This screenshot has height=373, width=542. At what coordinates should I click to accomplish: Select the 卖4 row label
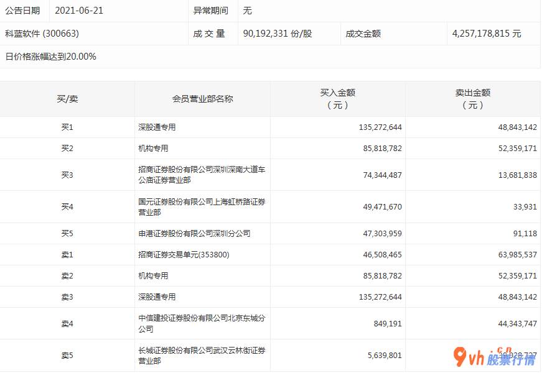pos(67,324)
